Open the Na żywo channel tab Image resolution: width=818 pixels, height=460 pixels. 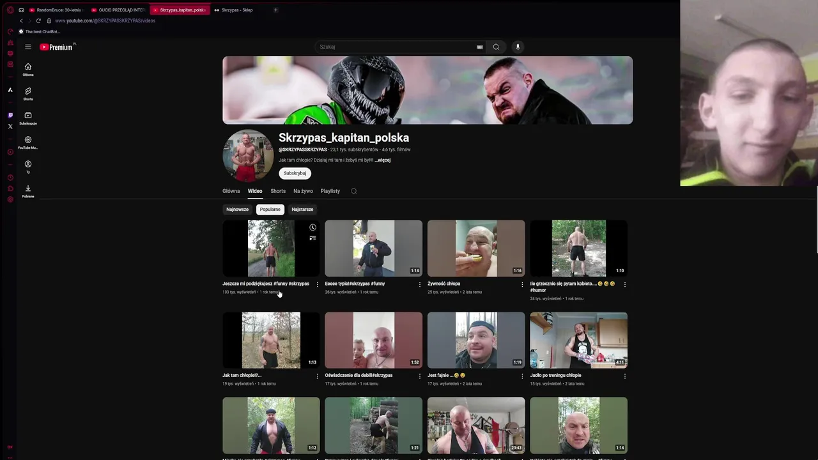click(x=303, y=191)
